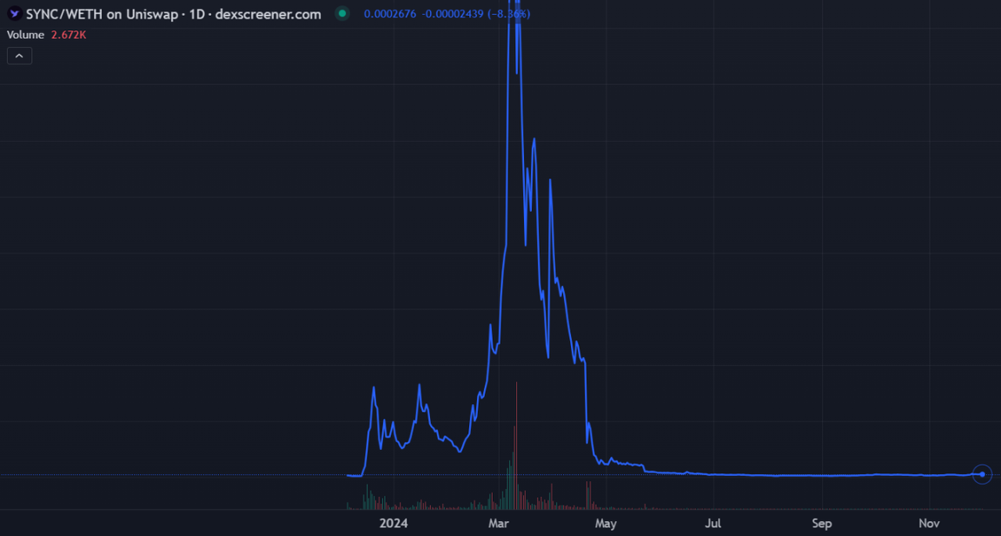The image size is (1001, 536).
Task: Select the Volume indicator label
Action: coord(25,35)
